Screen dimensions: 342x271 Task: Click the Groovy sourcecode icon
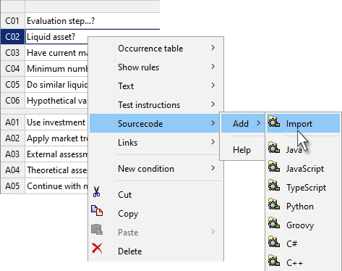tap(274, 223)
